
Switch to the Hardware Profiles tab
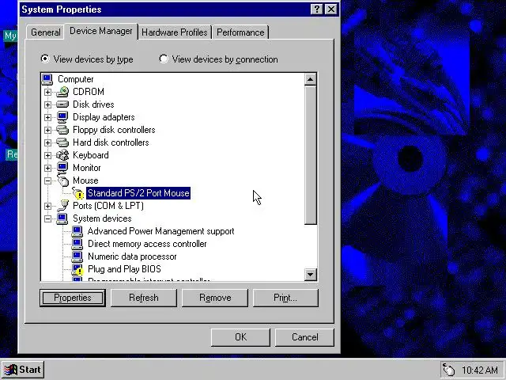tap(175, 32)
